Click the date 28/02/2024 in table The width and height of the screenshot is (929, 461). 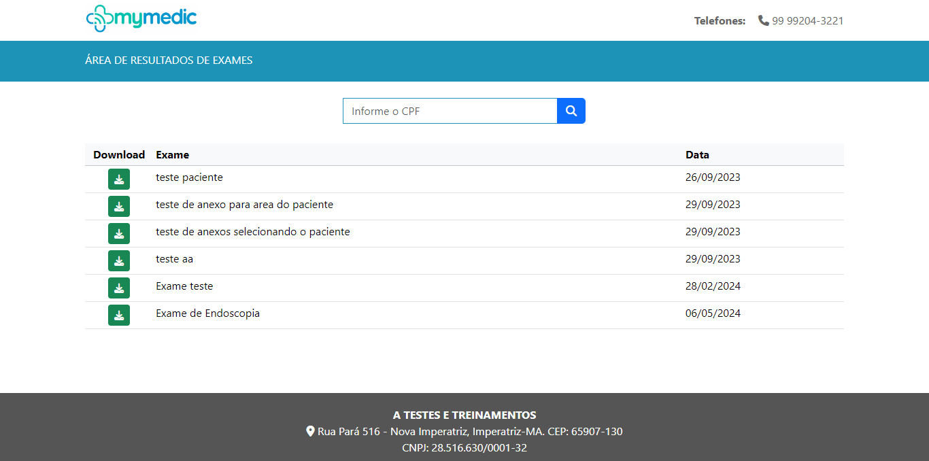713,286
